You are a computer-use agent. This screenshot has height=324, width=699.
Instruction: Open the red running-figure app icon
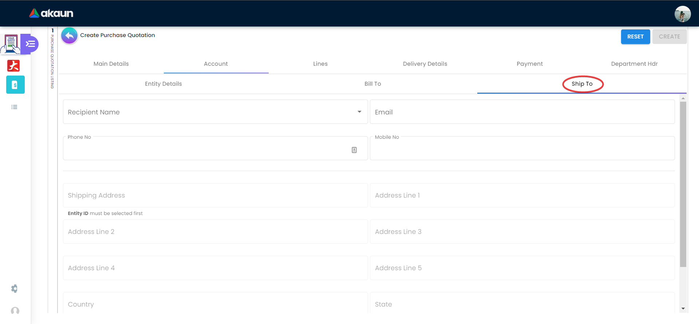pos(13,66)
